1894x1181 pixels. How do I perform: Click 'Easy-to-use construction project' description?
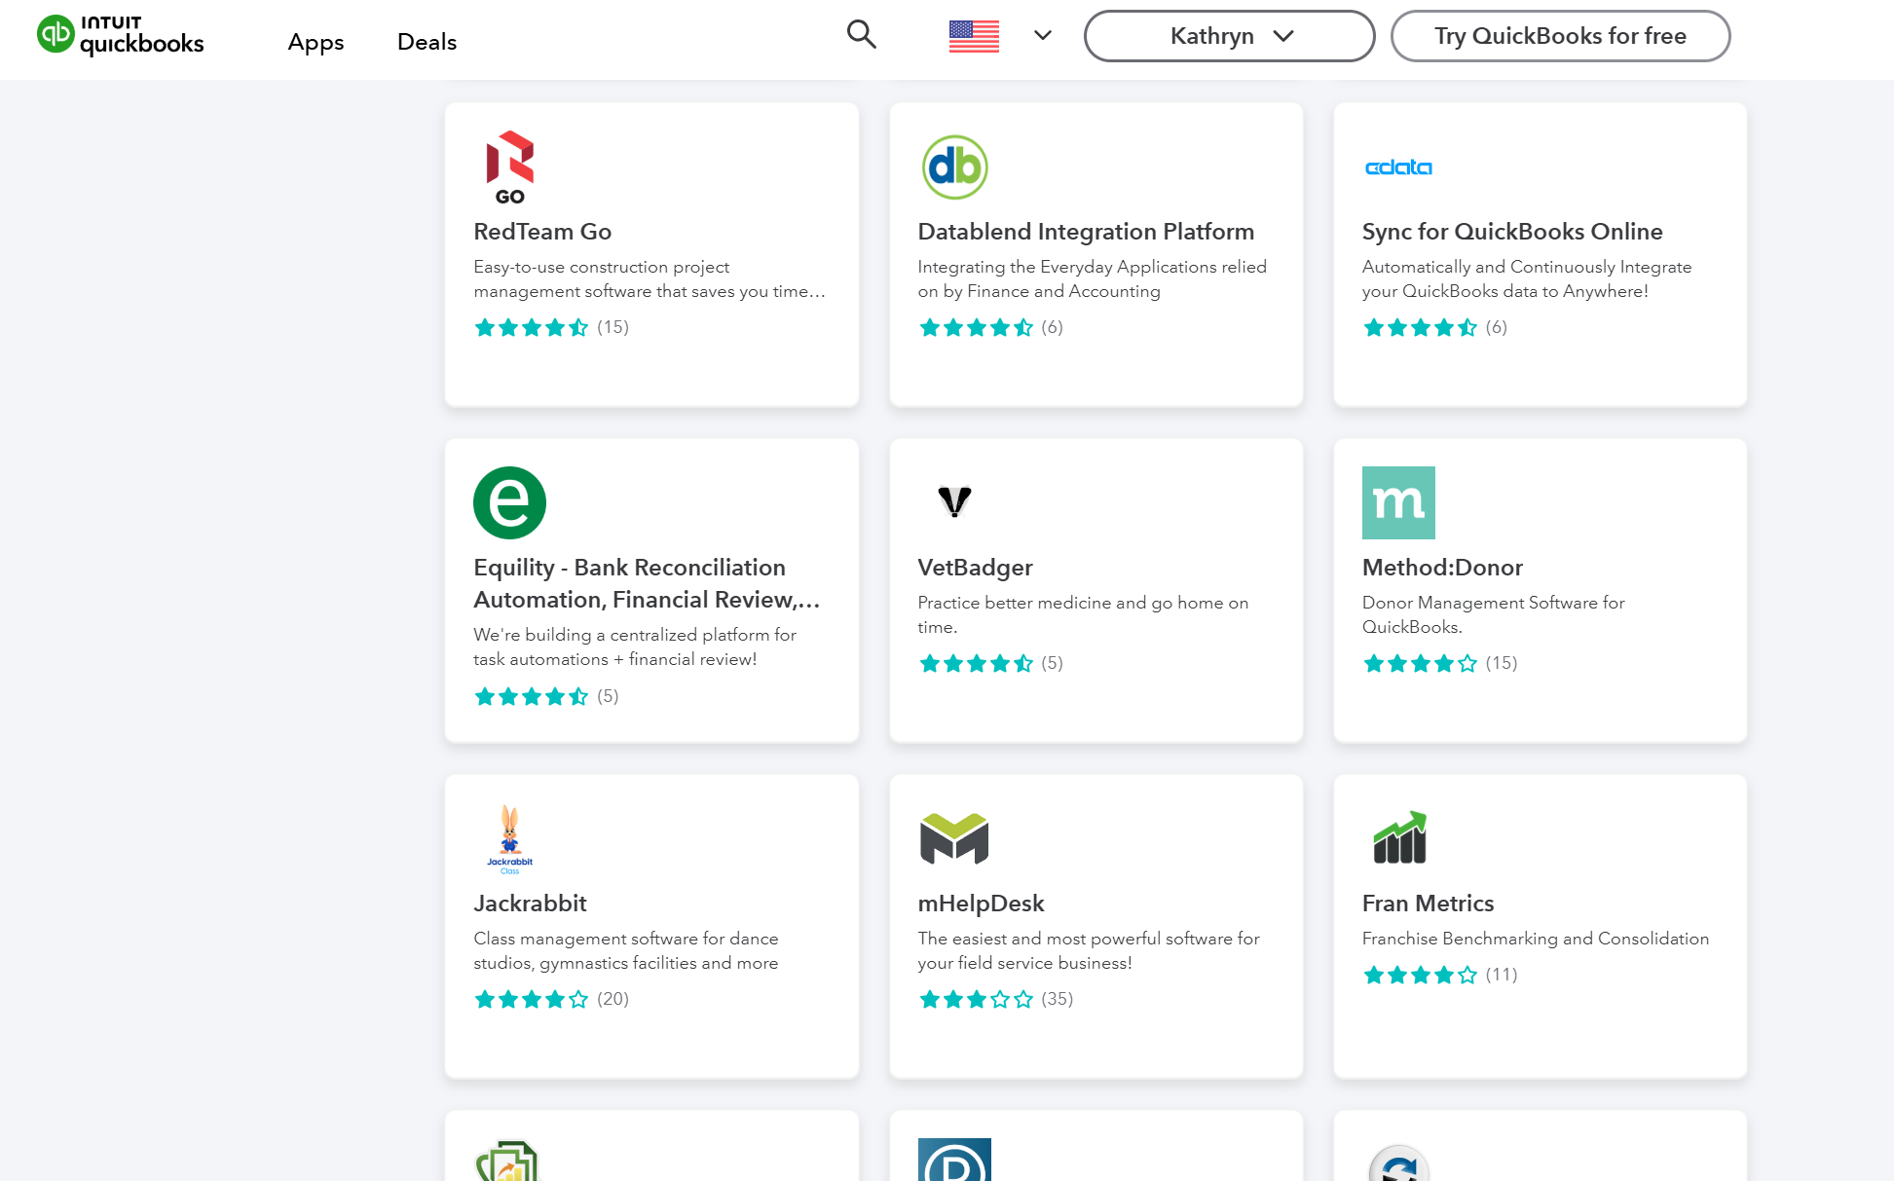pyautogui.click(x=650, y=278)
